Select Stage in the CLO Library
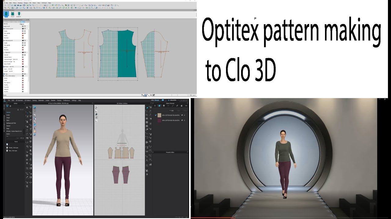 [8, 128]
